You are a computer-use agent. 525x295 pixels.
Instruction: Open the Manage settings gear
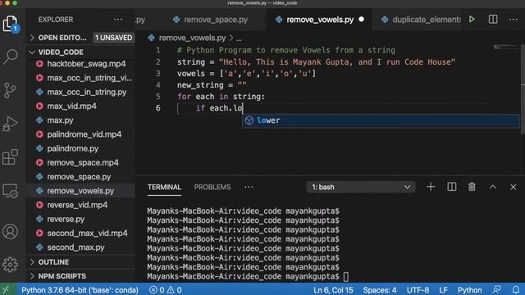[x=10, y=265]
